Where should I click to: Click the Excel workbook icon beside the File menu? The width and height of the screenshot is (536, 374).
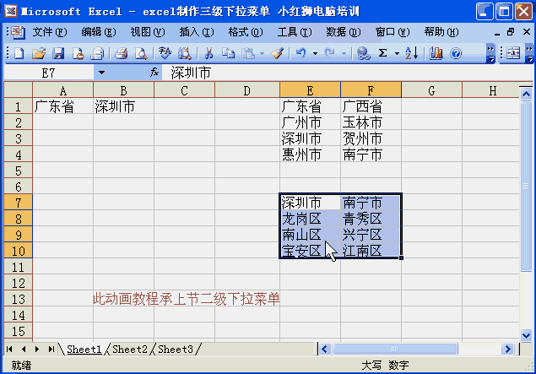(x=17, y=32)
